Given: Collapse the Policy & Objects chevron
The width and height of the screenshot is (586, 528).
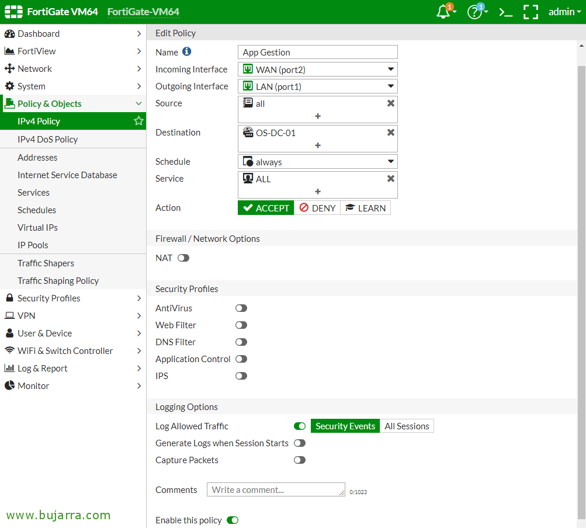Looking at the screenshot, I should (139, 103).
